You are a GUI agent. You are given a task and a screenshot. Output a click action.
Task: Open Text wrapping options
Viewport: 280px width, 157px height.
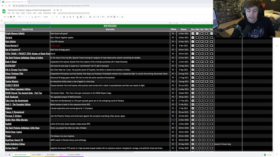click(99, 17)
